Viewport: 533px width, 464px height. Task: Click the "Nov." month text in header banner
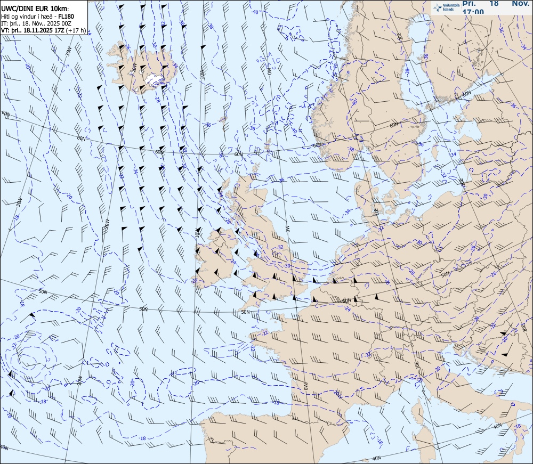coord(521,3)
